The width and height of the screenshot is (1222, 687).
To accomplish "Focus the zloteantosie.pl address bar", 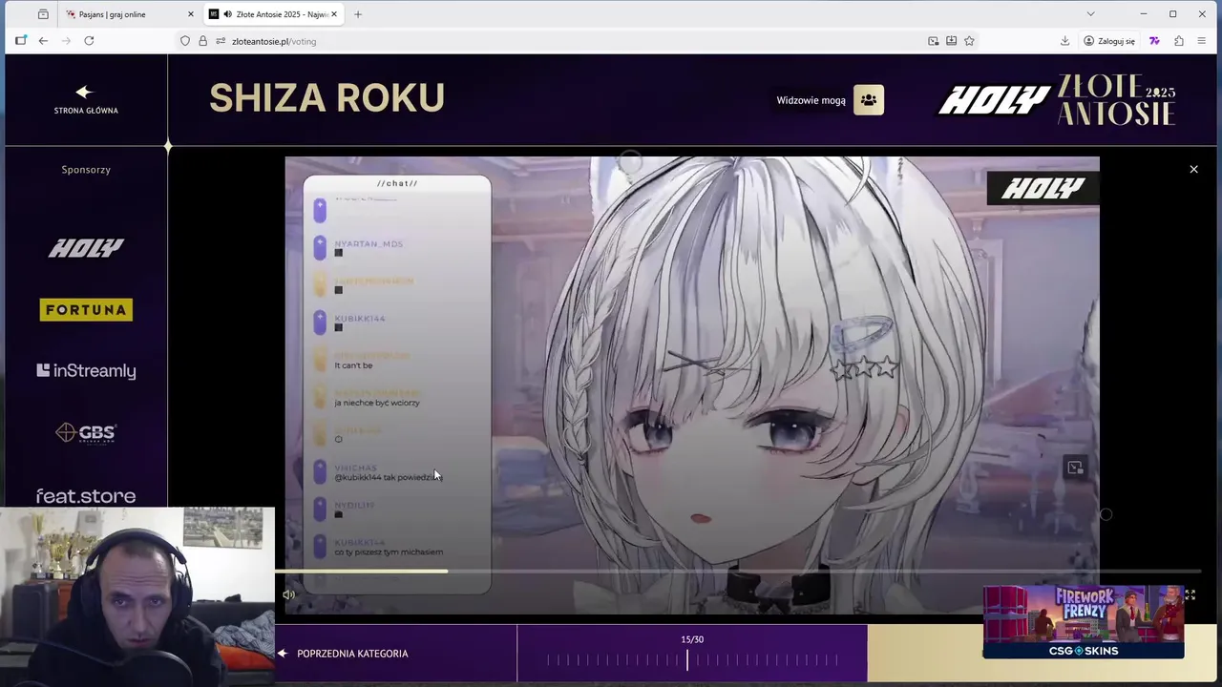I will (573, 41).
